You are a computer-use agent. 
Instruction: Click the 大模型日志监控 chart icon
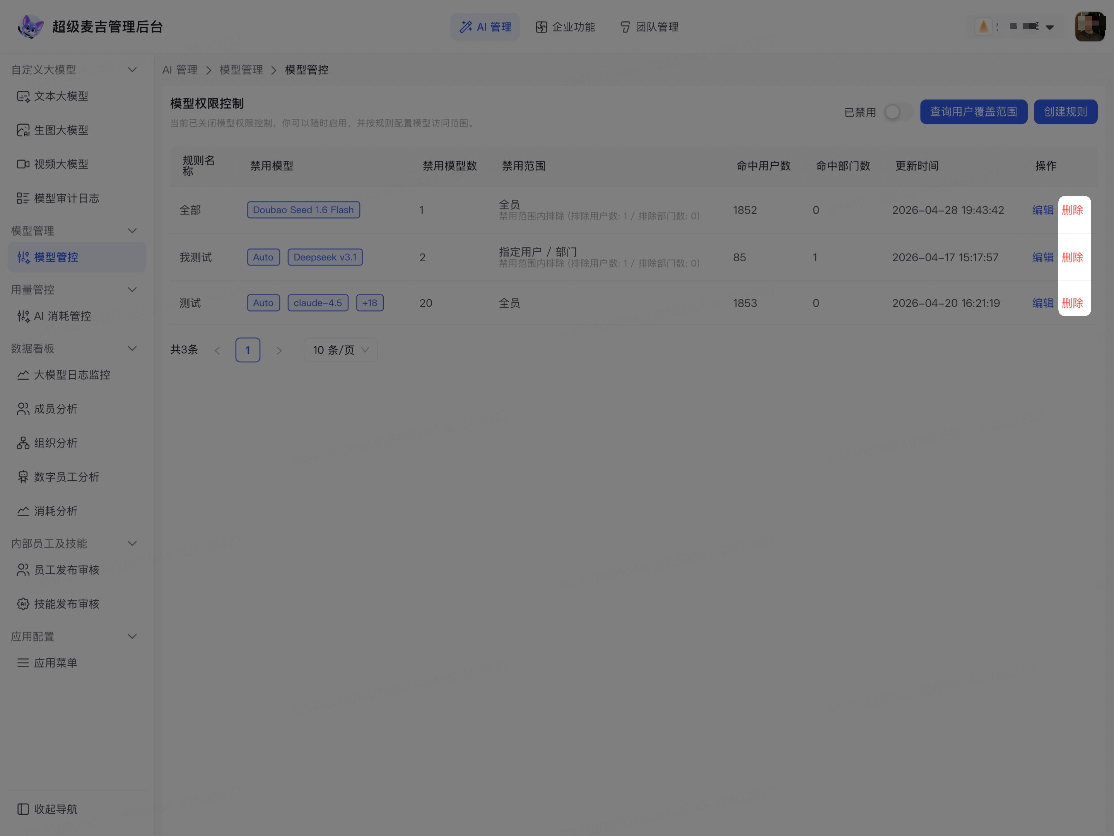(x=23, y=375)
